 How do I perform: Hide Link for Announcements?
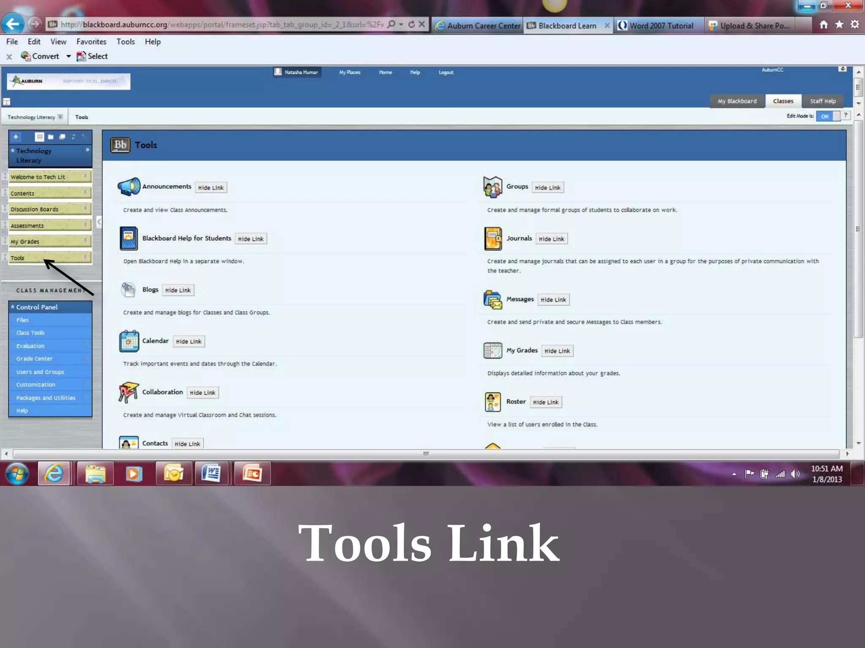[x=211, y=188]
